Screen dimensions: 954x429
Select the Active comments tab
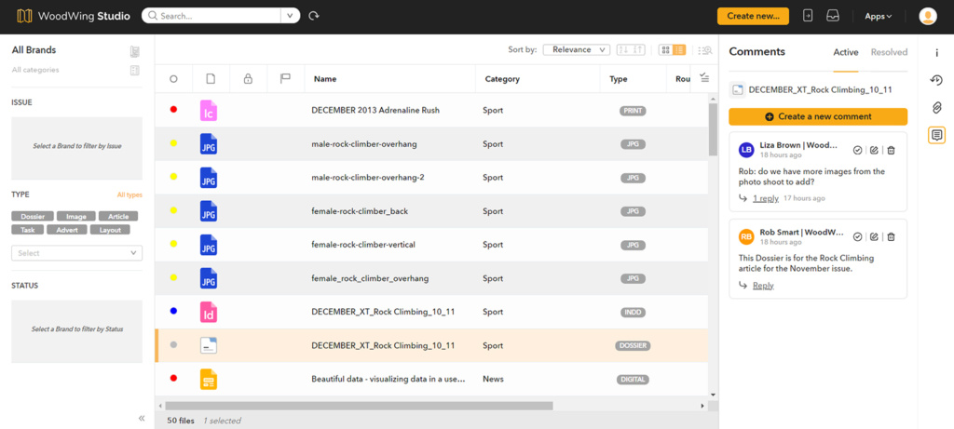click(x=845, y=52)
